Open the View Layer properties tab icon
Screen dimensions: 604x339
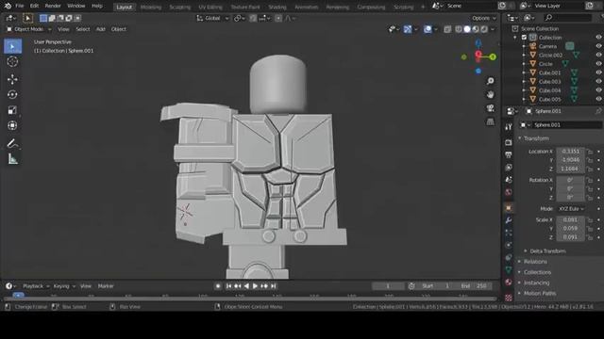tap(509, 168)
